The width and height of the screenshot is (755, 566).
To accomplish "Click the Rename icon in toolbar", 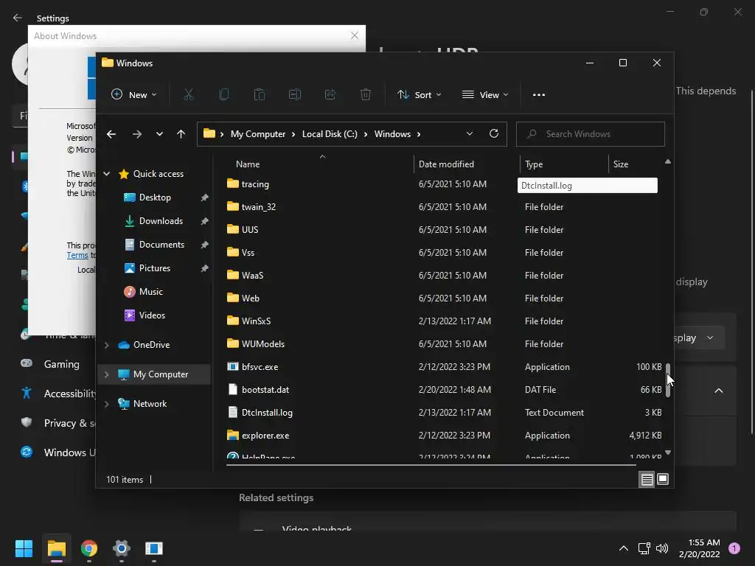I will click(295, 95).
